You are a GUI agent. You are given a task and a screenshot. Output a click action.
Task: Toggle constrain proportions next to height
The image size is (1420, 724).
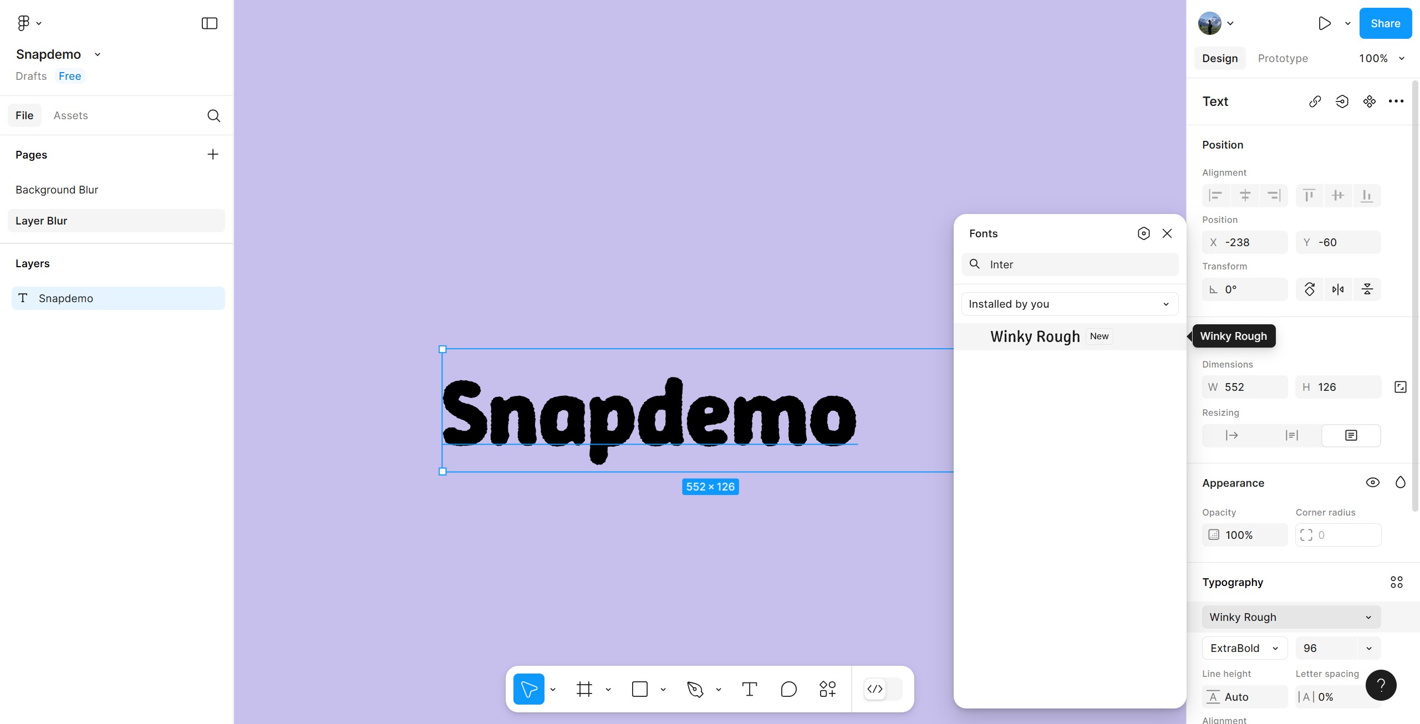[1400, 387]
